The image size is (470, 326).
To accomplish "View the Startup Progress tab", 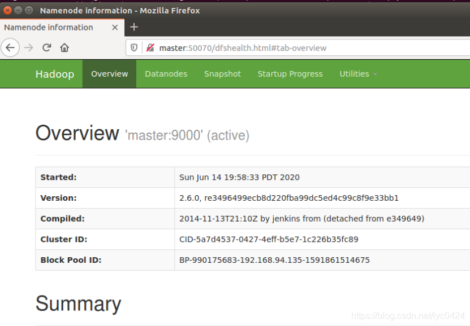I will coord(290,74).
